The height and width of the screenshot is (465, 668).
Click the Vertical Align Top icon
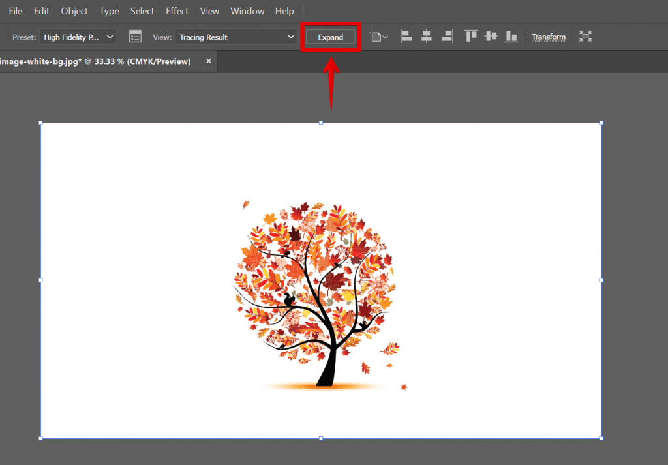470,37
